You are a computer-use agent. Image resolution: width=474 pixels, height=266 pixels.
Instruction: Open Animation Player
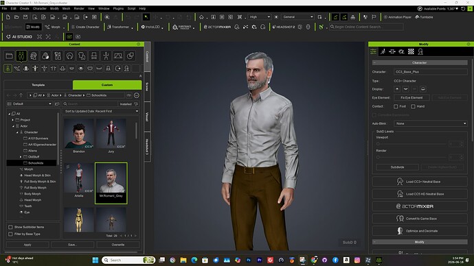tap(398, 17)
